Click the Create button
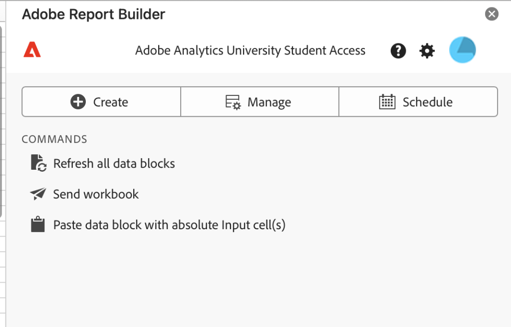511x327 pixels. point(101,101)
